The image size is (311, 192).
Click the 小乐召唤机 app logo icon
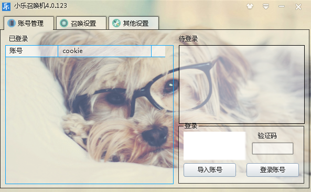coord(6,7)
